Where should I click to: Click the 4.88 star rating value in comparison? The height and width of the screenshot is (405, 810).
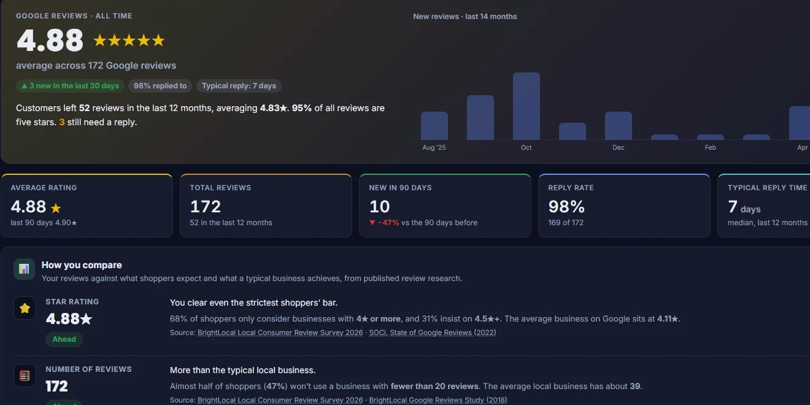(x=69, y=318)
